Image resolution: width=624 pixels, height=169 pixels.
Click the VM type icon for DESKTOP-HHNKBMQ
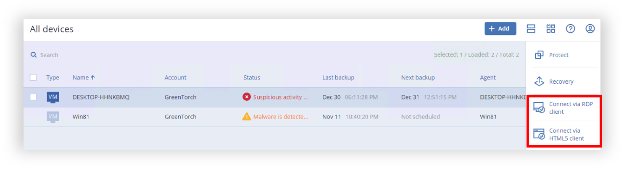tap(53, 97)
